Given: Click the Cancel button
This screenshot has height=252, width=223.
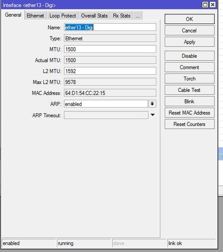Looking at the screenshot, I should 189,30.
